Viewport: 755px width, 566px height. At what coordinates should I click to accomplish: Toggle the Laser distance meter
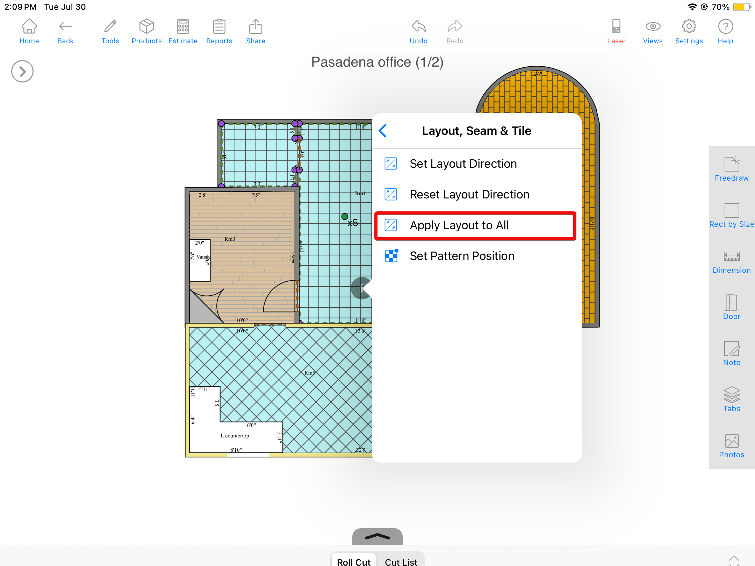pos(616,31)
